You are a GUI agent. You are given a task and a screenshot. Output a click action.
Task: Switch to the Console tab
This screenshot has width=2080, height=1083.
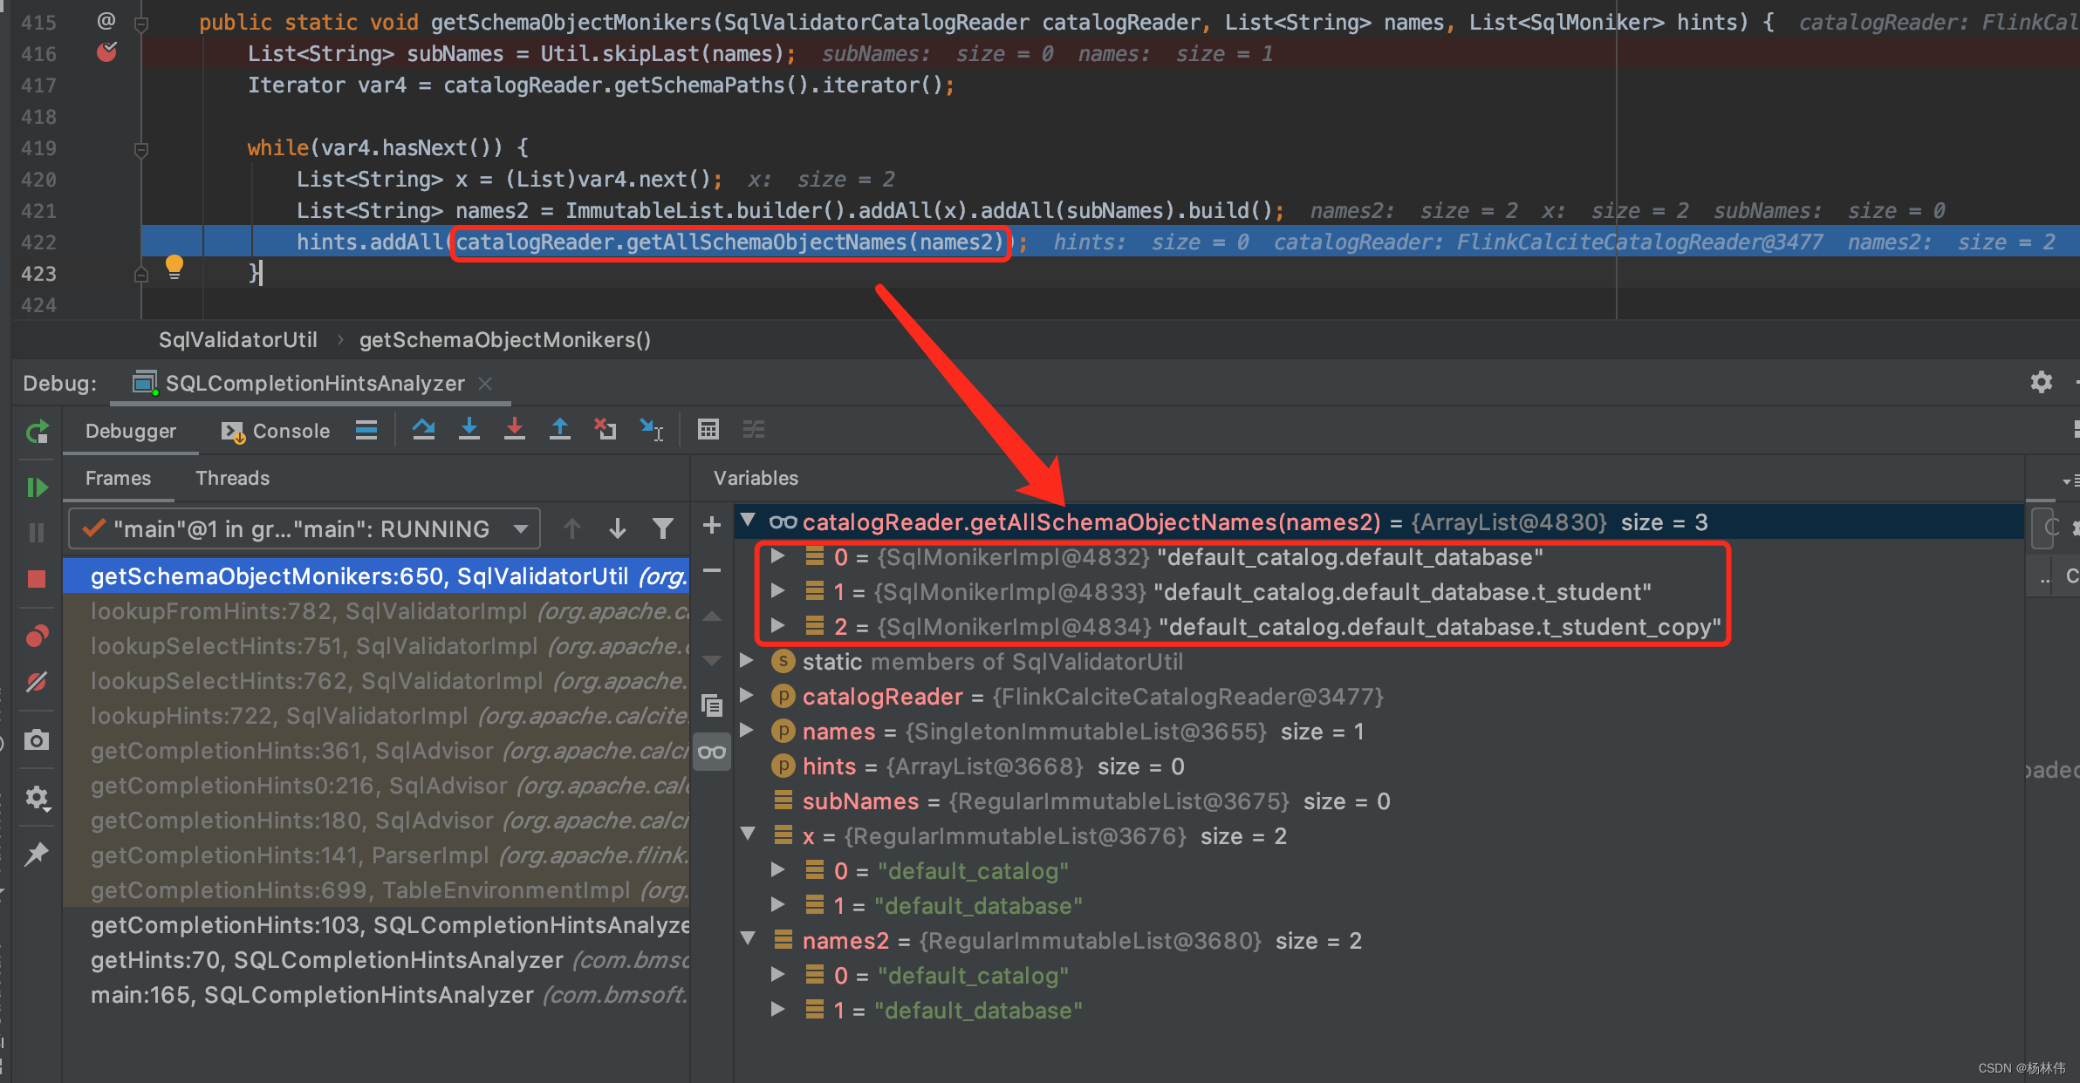tap(276, 431)
